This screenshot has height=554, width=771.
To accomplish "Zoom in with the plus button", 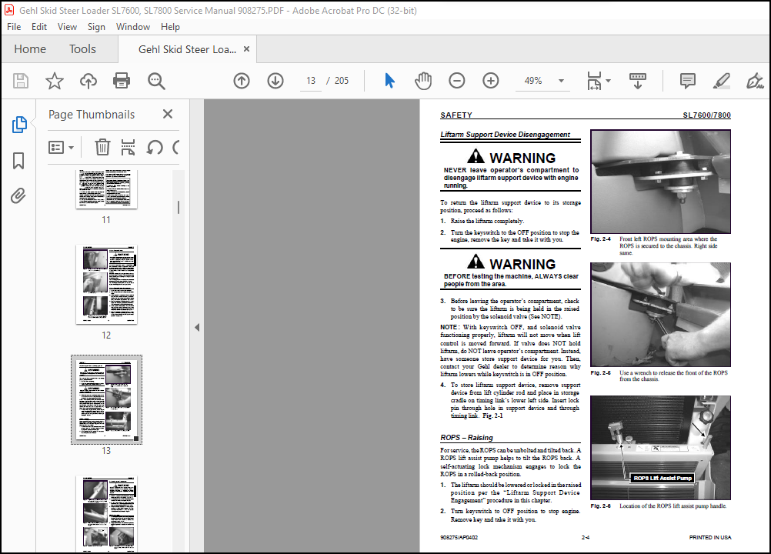I will 491,81.
